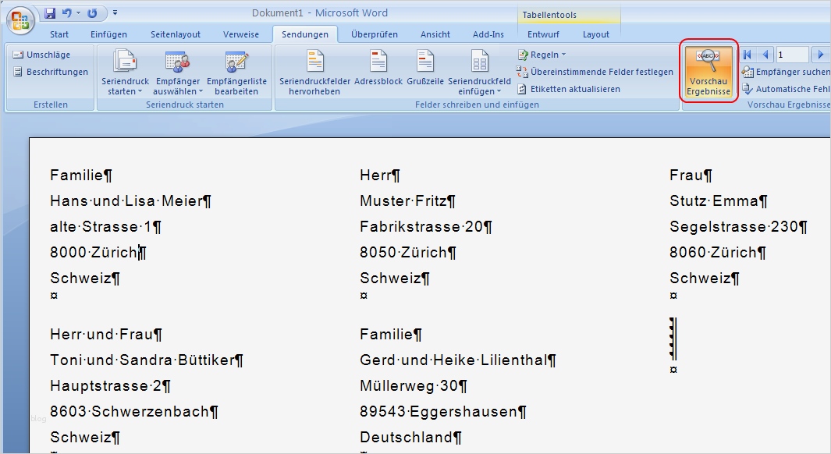This screenshot has height=454, width=831.
Task: Click the text '8000 Zürich'
Action: pos(94,253)
